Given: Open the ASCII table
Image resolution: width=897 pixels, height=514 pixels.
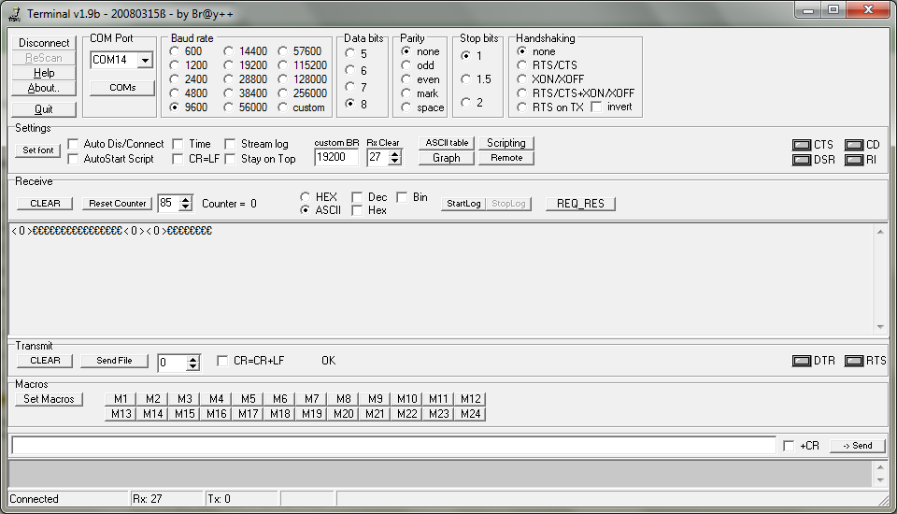Looking at the screenshot, I should click(x=447, y=143).
